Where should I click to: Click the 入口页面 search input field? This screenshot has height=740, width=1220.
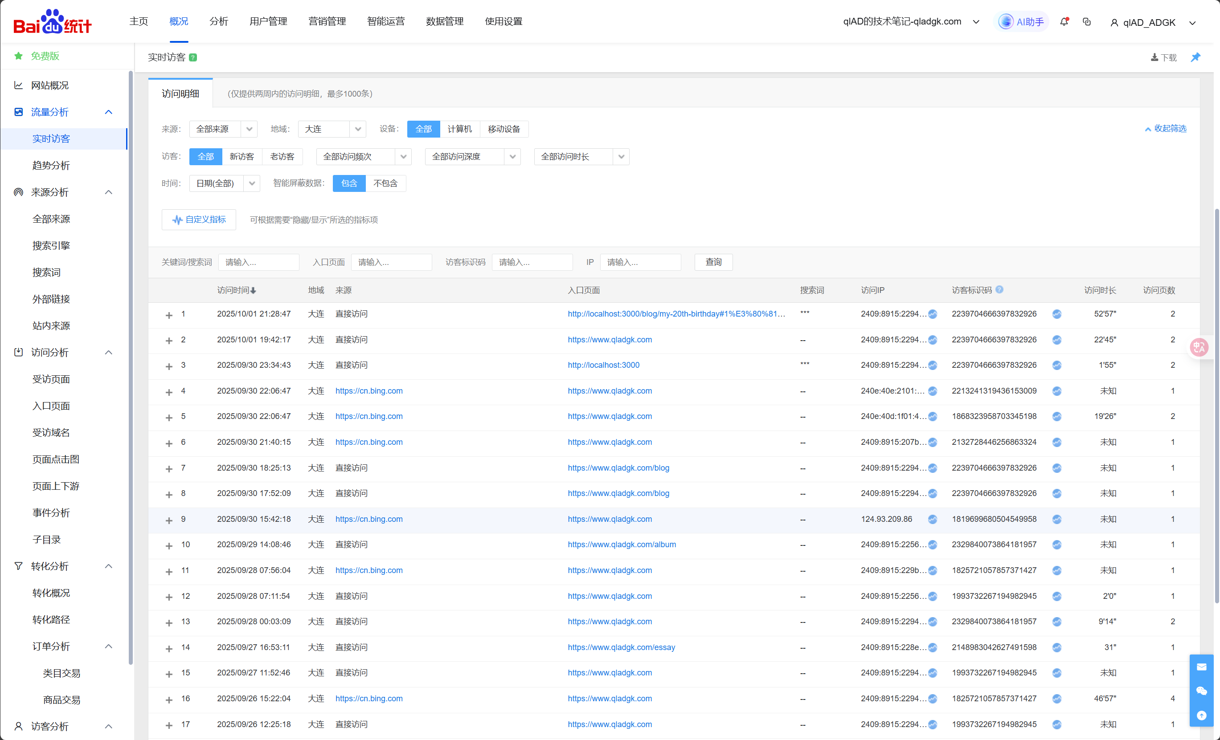[391, 262]
